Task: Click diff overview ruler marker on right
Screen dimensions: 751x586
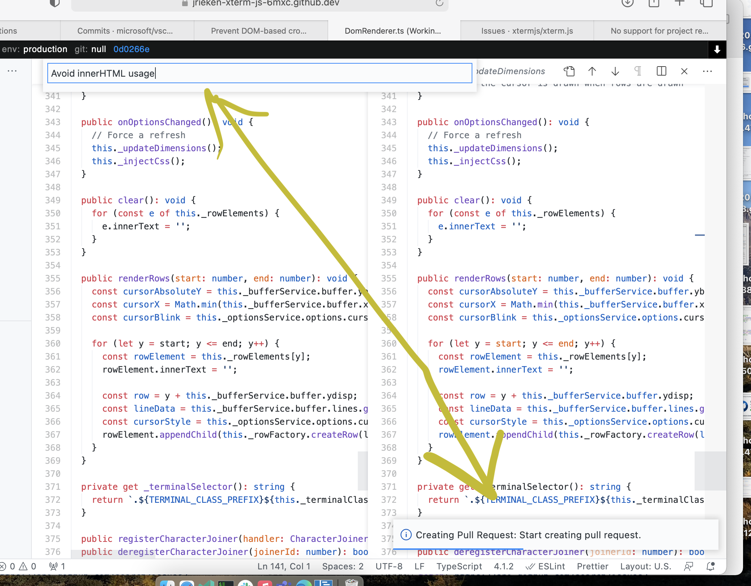Action: tap(700, 235)
